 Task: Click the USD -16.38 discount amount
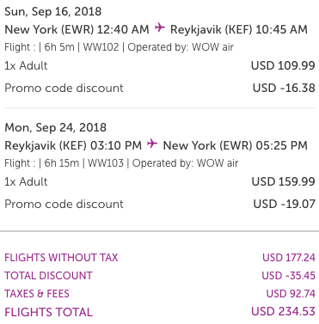[x=284, y=88]
